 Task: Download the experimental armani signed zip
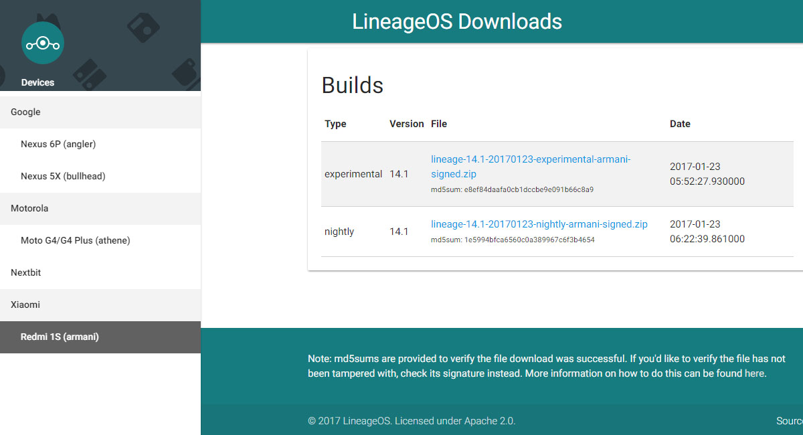(531, 167)
